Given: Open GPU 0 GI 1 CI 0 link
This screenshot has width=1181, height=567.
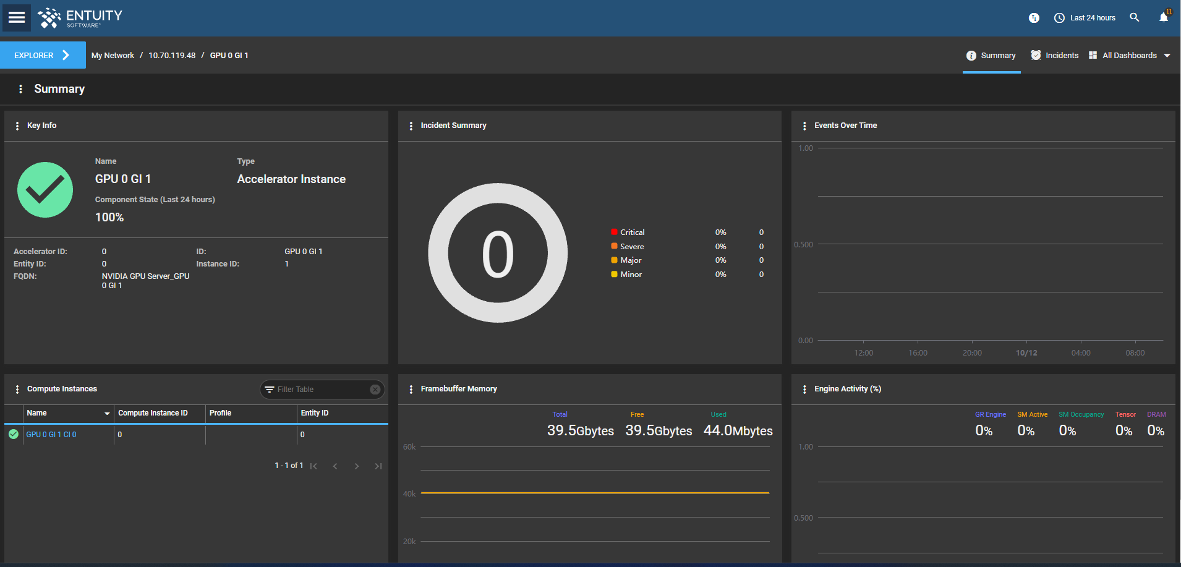Looking at the screenshot, I should tap(51, 435).
